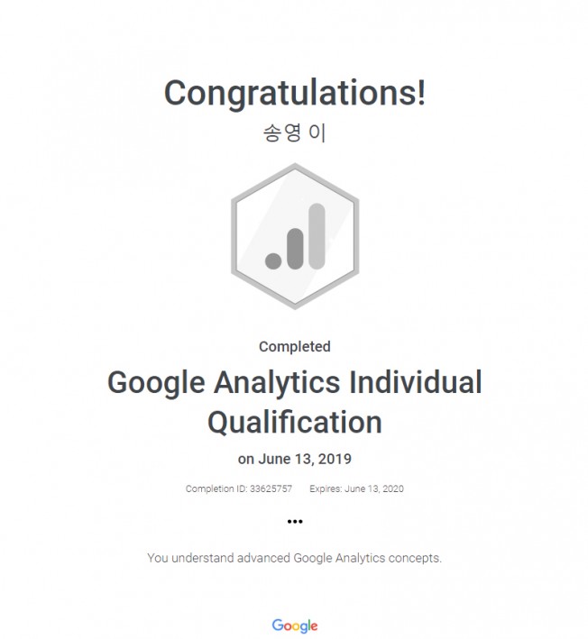Click the date on June 13, 2019
The height and width of the screenshot is (639, 588).
pos(295,459)
